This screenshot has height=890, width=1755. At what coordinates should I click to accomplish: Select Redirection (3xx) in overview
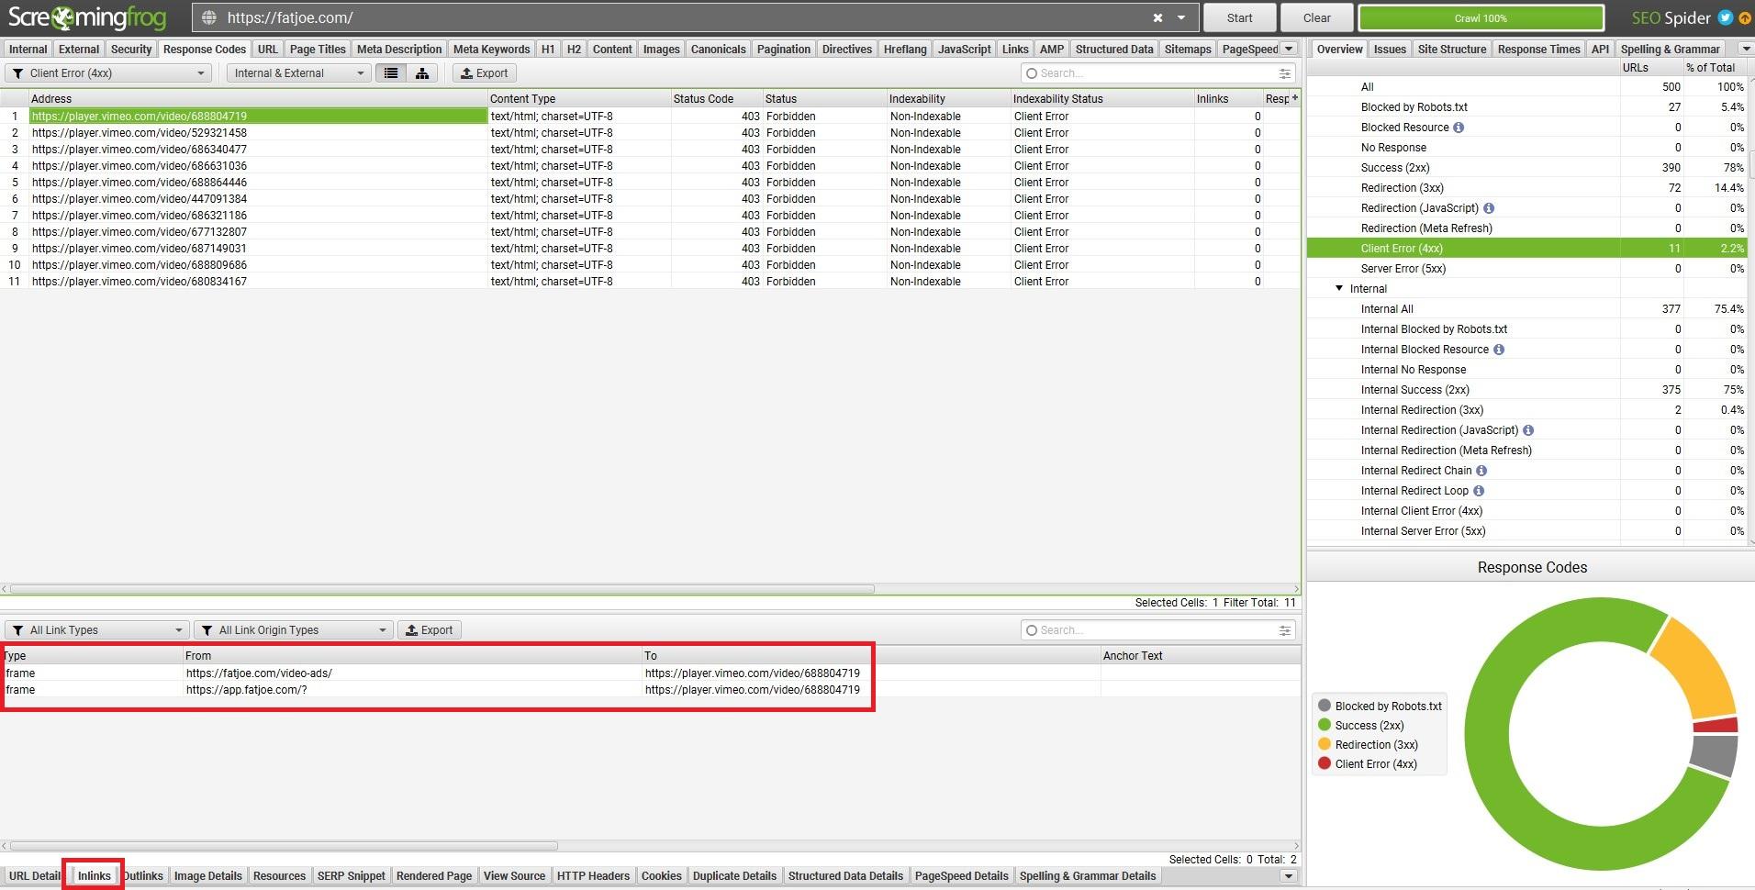[x=1526, y=188]
